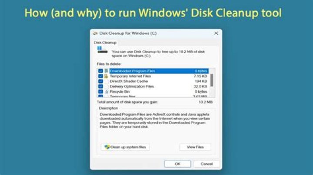Disable the Delivery Optimization Files checkbox
Viewport: 313px width, 175px height.
pos(100,87)
